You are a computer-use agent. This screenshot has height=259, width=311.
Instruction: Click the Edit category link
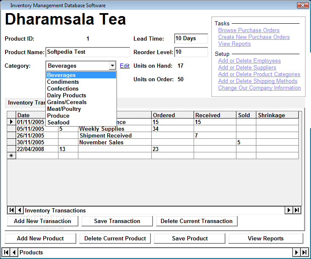(125, 66)
